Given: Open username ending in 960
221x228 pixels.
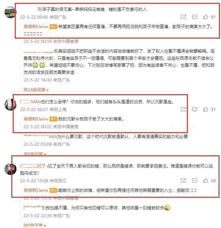Looking at the screenshot, I should click(40, 137).
